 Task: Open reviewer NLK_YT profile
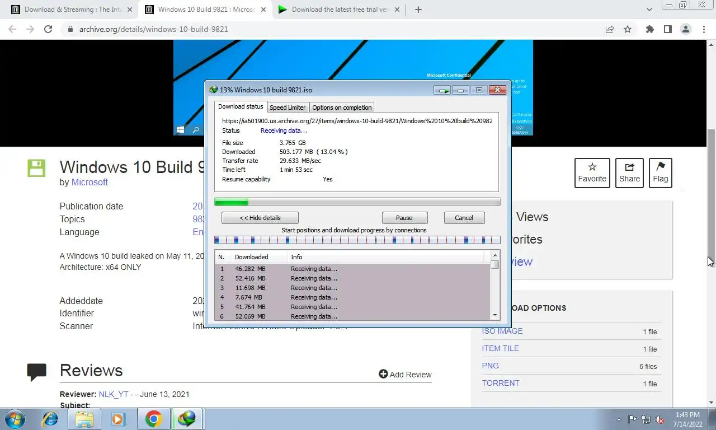click(x=114, y=394)
